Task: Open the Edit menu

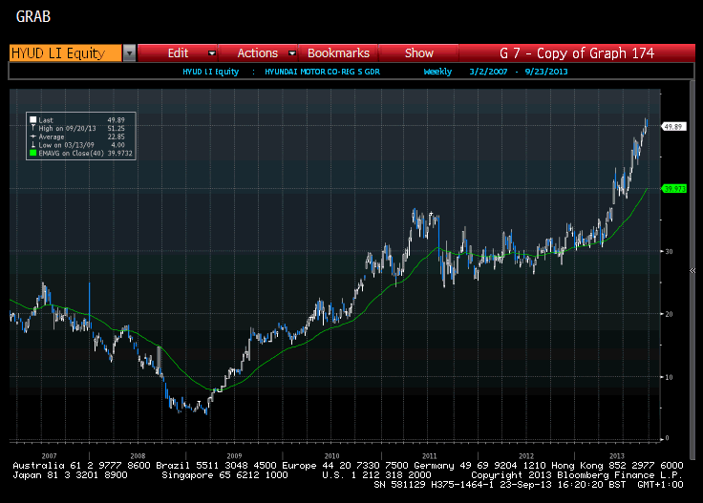Action: 178,53
